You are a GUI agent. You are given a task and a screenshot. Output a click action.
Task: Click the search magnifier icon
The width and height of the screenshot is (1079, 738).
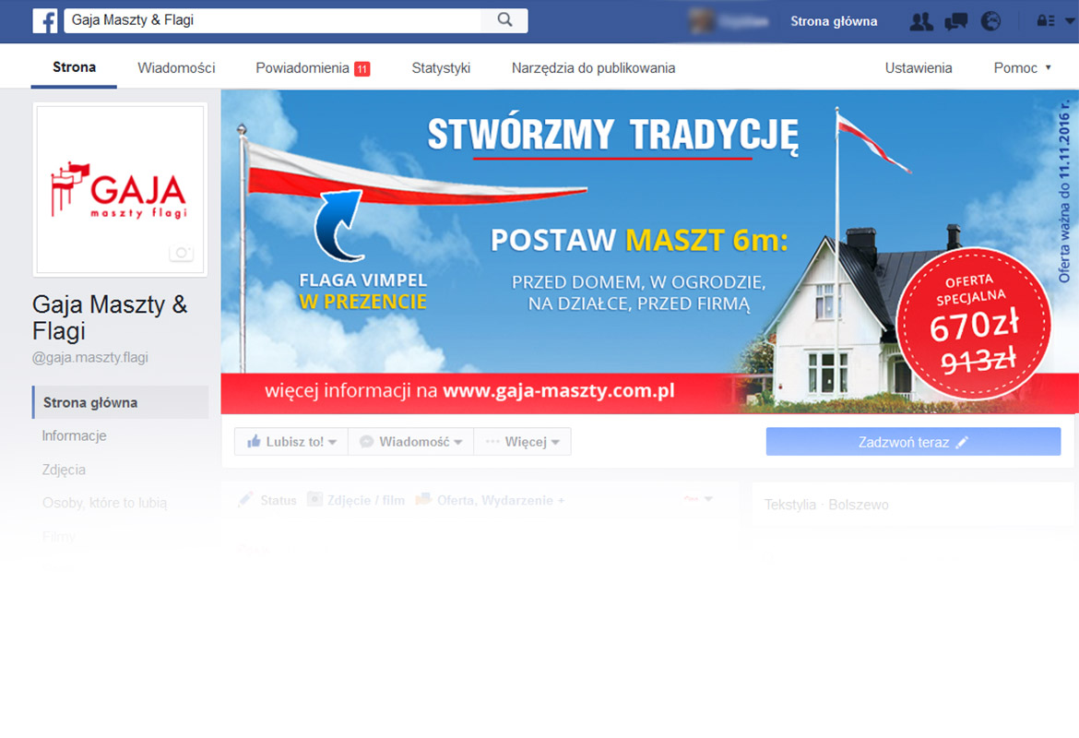[504, 20]
